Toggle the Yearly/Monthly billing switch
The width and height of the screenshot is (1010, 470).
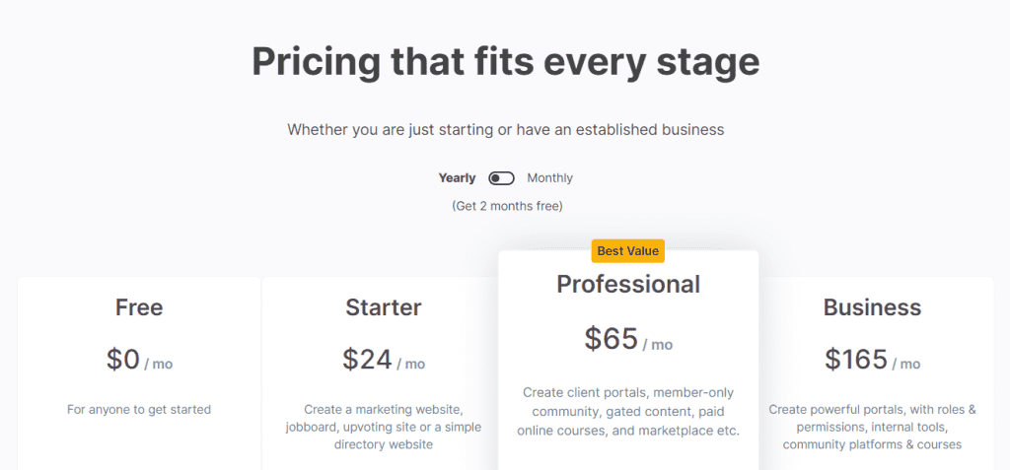[501, 178]
